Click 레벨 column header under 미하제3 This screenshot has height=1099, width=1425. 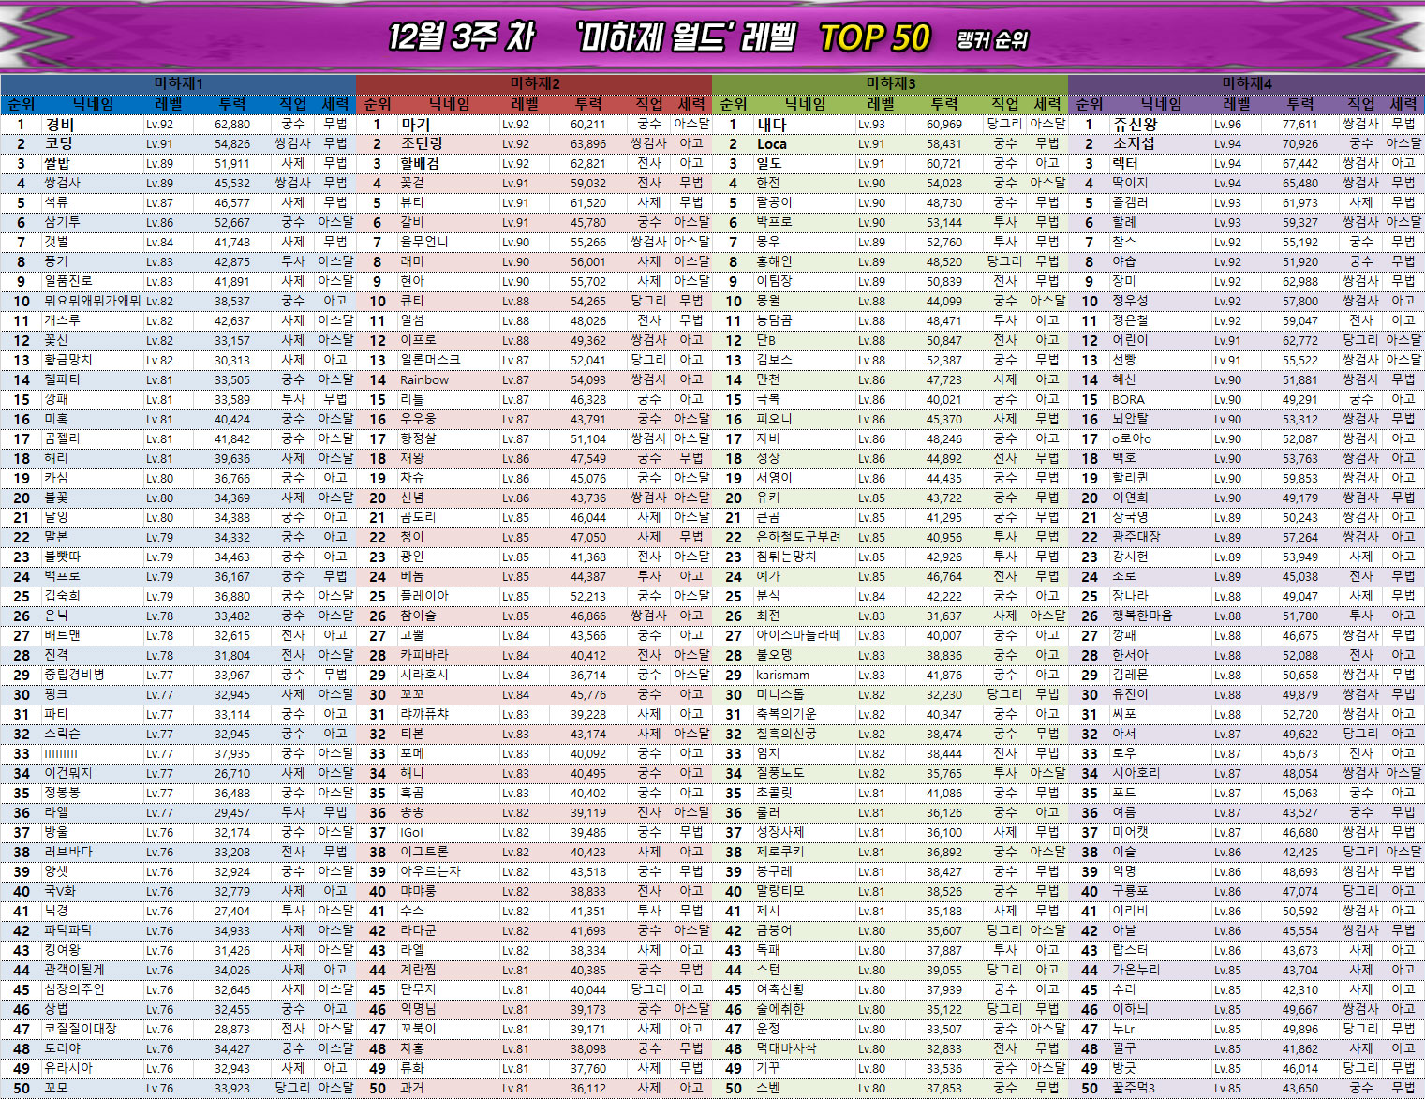point(880,104)
